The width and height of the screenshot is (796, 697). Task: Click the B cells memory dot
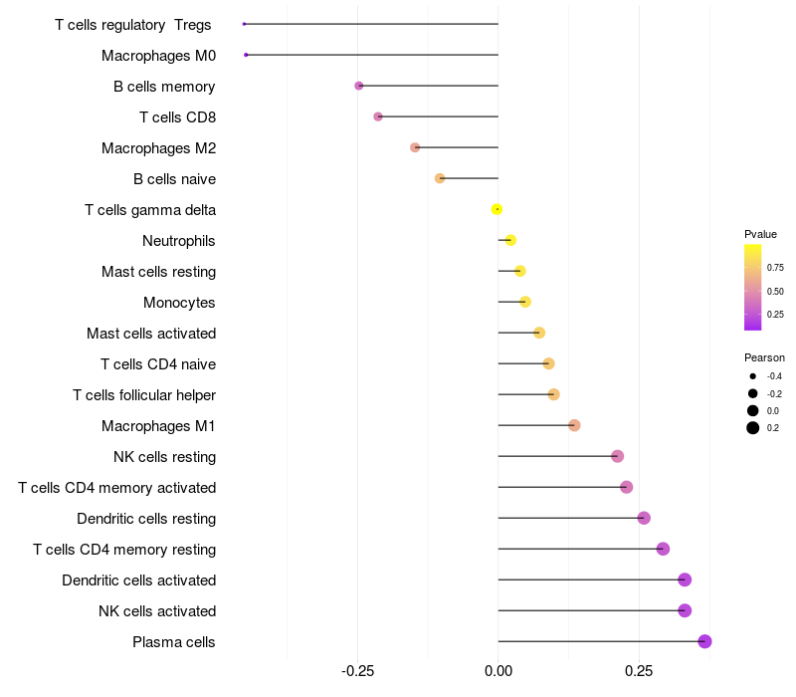click(359, 86)
